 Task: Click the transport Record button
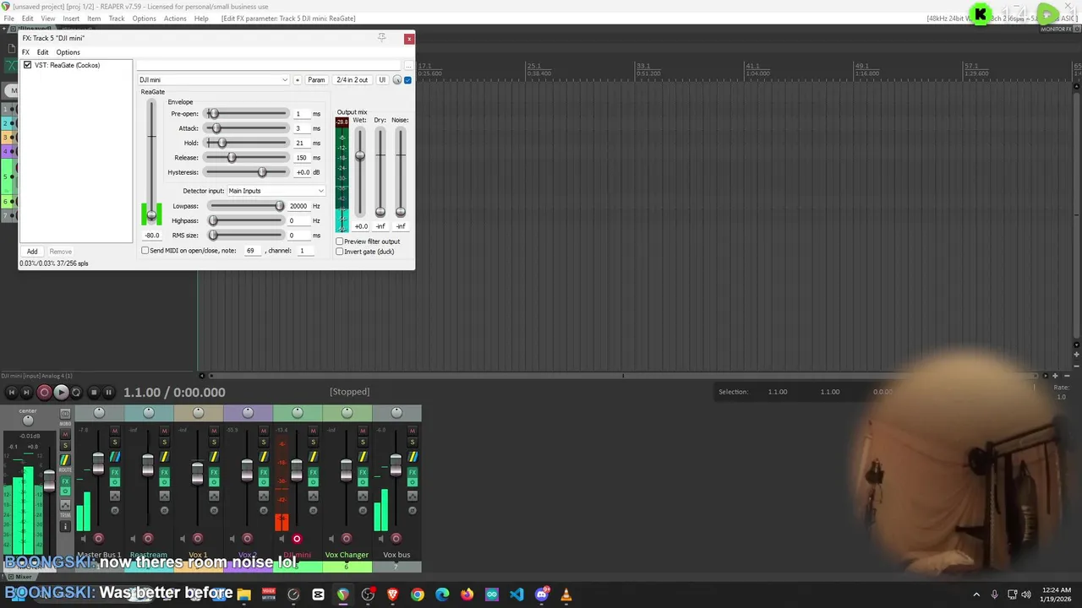pyautogui.click(x=44, y=392)
